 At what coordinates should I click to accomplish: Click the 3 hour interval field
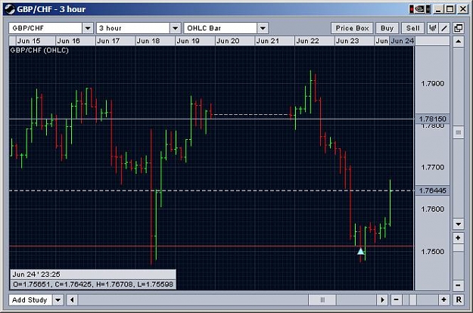point(133,28)
